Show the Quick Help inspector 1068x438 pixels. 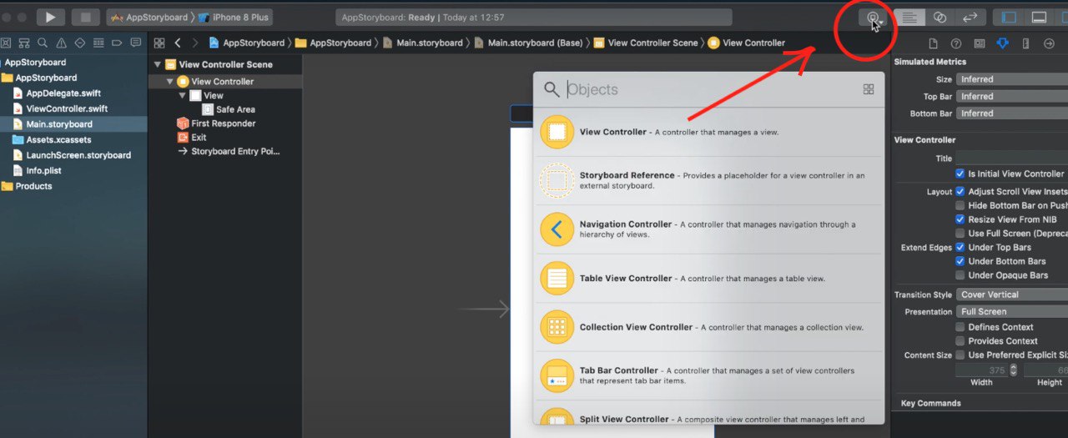956,43
